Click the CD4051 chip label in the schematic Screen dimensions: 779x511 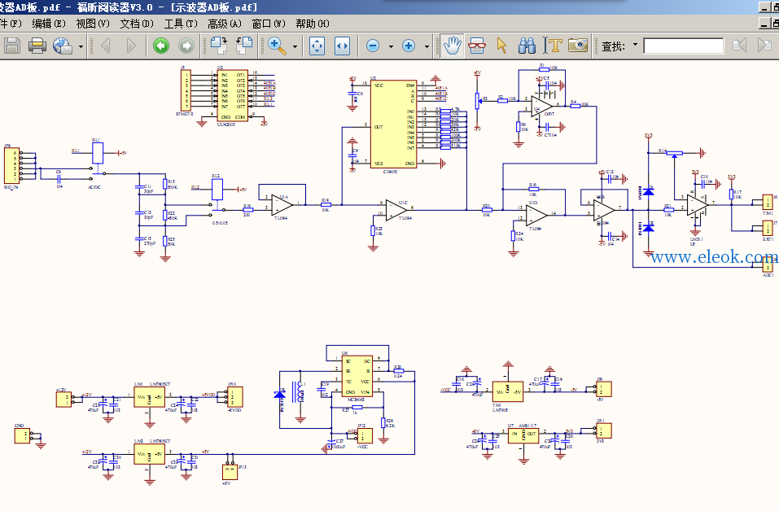[x=391, y=172]
